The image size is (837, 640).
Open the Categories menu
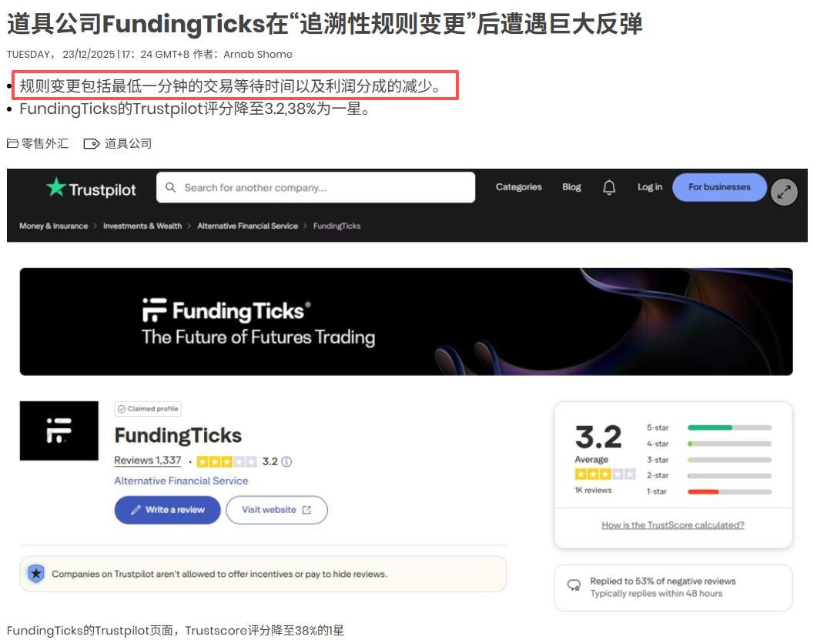coord(518,187)
